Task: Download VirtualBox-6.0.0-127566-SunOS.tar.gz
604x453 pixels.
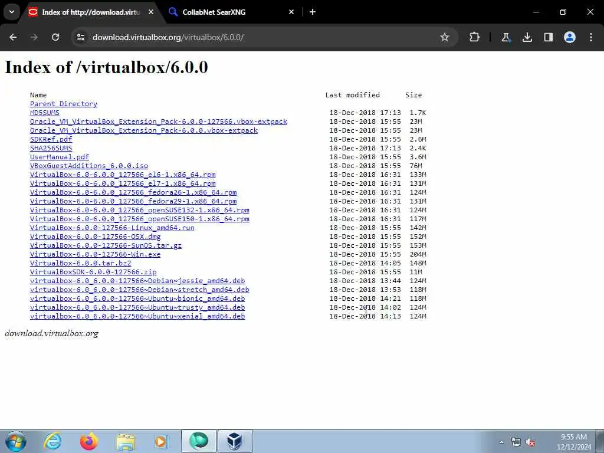Action: tap(106, 246)
